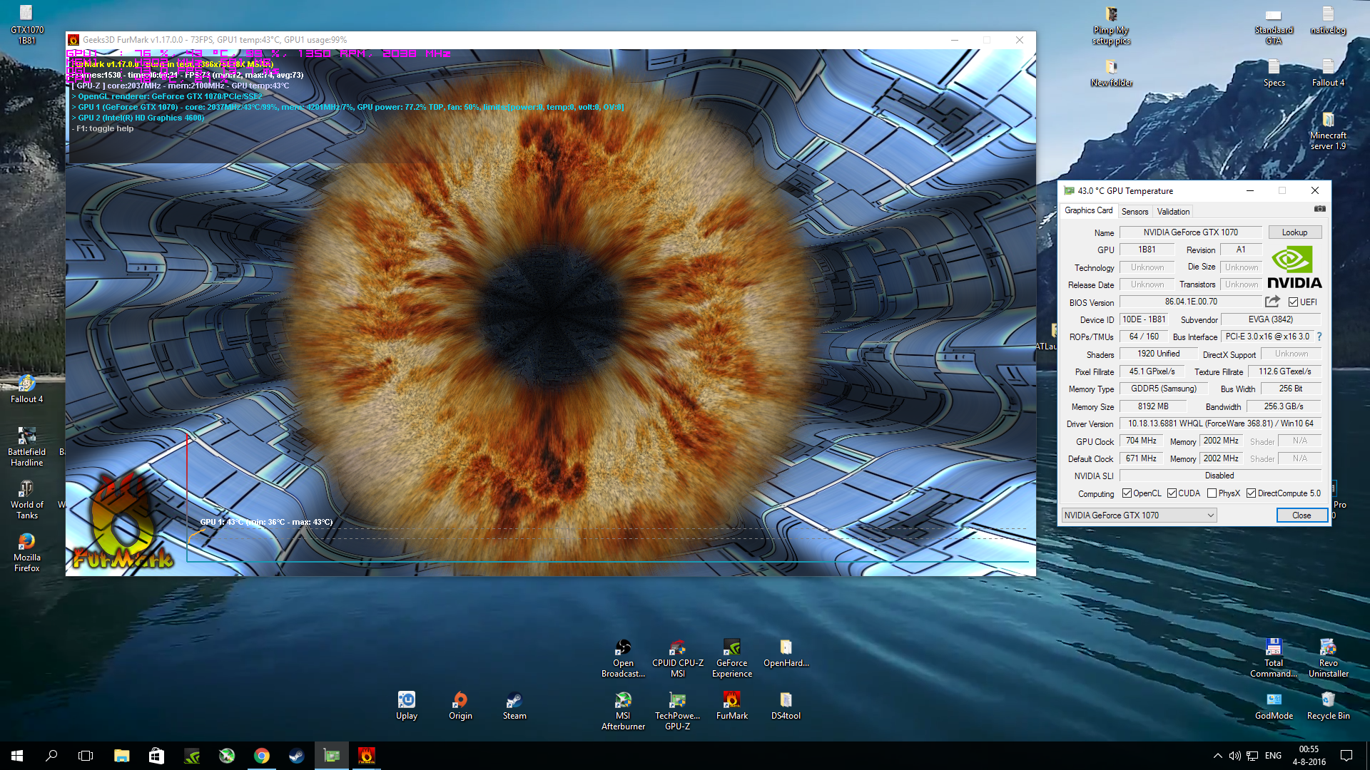Screen dimensions: 1370x770
Task: Expand the NVIDIA GeForce GTX 1070 dropdown
Action: (x=1139, y=515)
